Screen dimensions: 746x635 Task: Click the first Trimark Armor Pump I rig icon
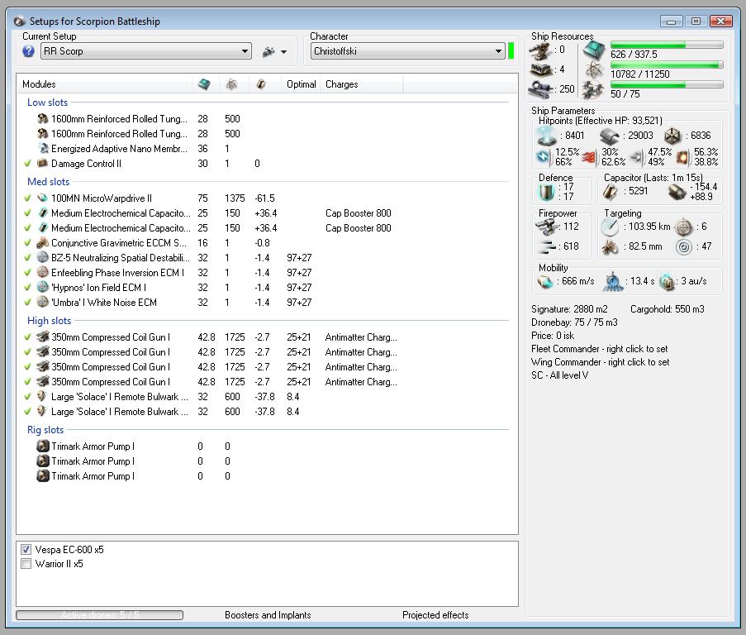click(x=43, y=446)
